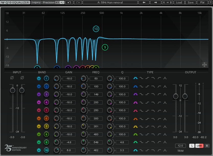Image resolution: width=213 pixels, height=156 pixels.
Task: Select high-pass filter type for band 10
Action: [x=159, y=150]
